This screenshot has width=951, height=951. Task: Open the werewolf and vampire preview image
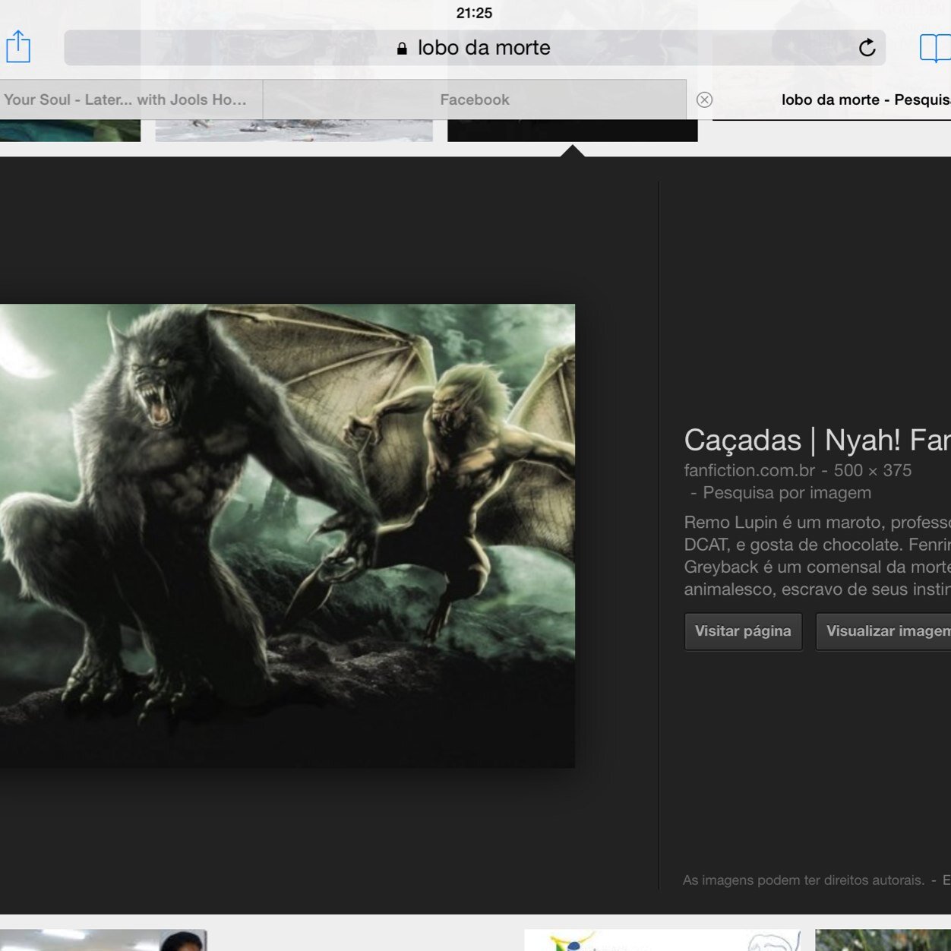coord(287,536)
